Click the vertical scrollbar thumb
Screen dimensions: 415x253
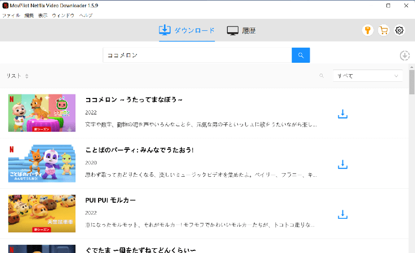click(x=411, y=83)
